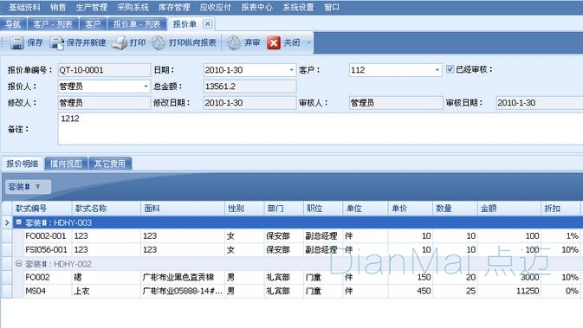Click the unit price cell 450
The width and height of the screenshot is (583, 328).
pyautogui.click(x=411, y=291)
